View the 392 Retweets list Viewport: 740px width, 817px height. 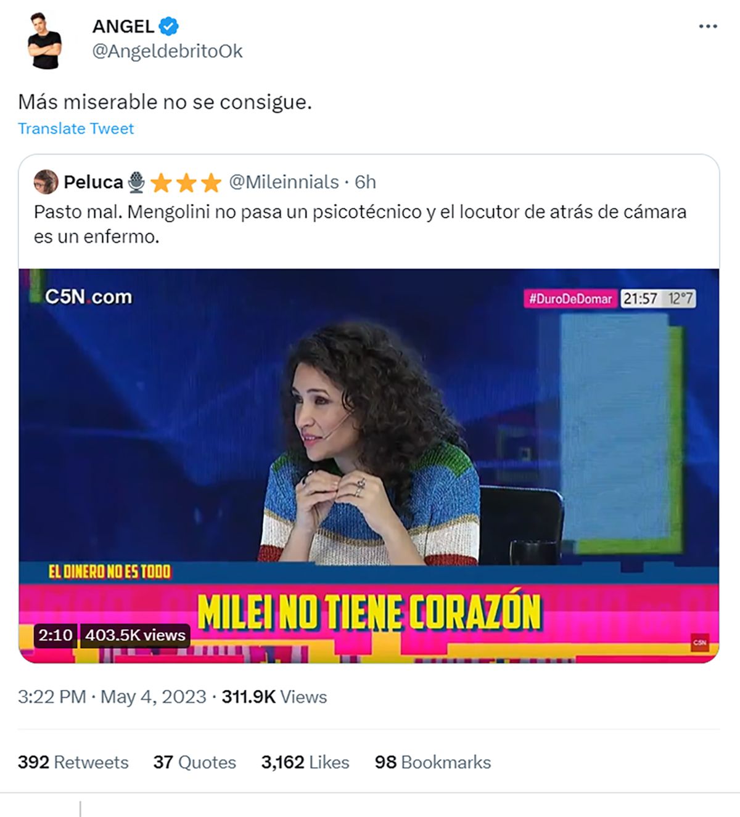pyautogui.click(x=73, y=763)
